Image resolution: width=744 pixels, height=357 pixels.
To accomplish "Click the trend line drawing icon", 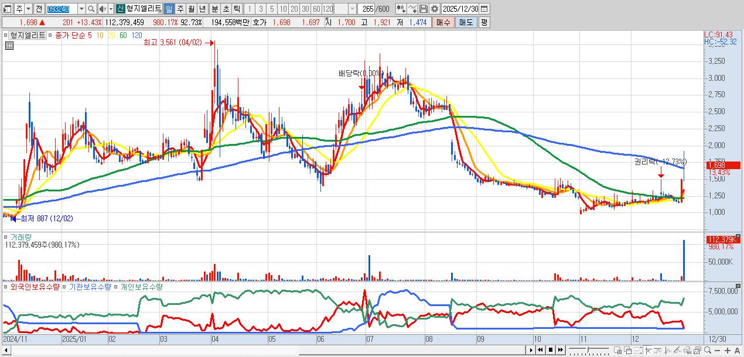I will [657, 351].
